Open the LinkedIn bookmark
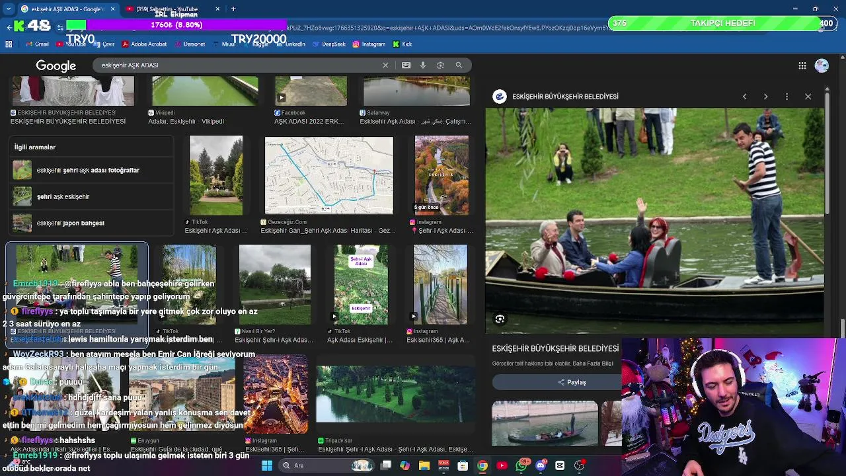 point(291,44)
